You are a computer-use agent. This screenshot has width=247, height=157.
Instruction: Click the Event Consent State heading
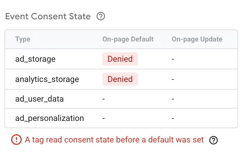(48, 16)
